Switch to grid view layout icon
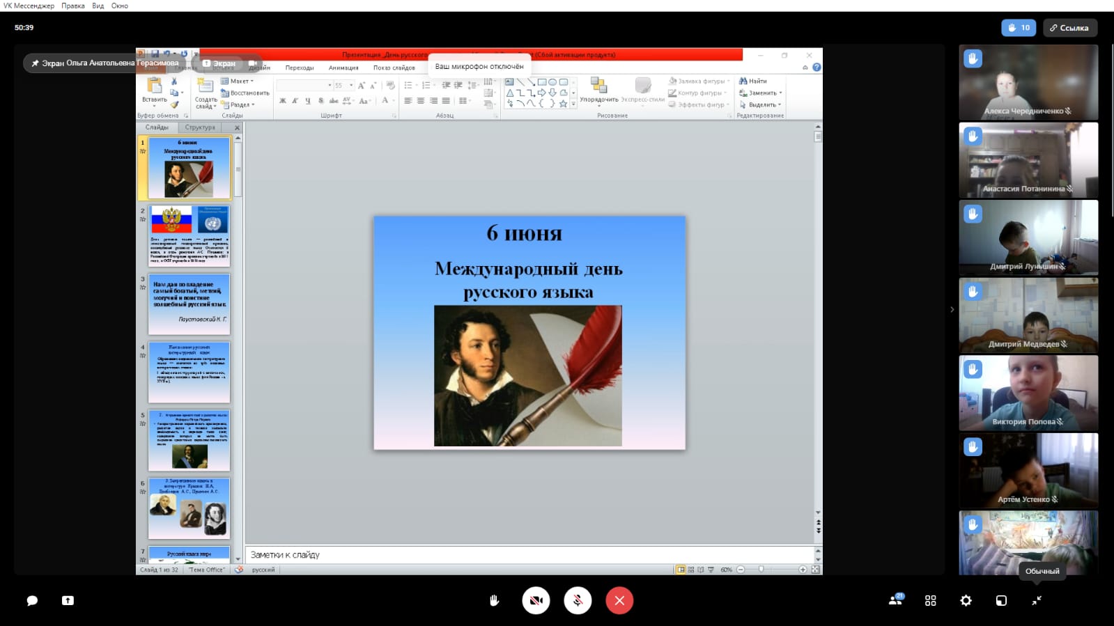 (x=930, y=600)
